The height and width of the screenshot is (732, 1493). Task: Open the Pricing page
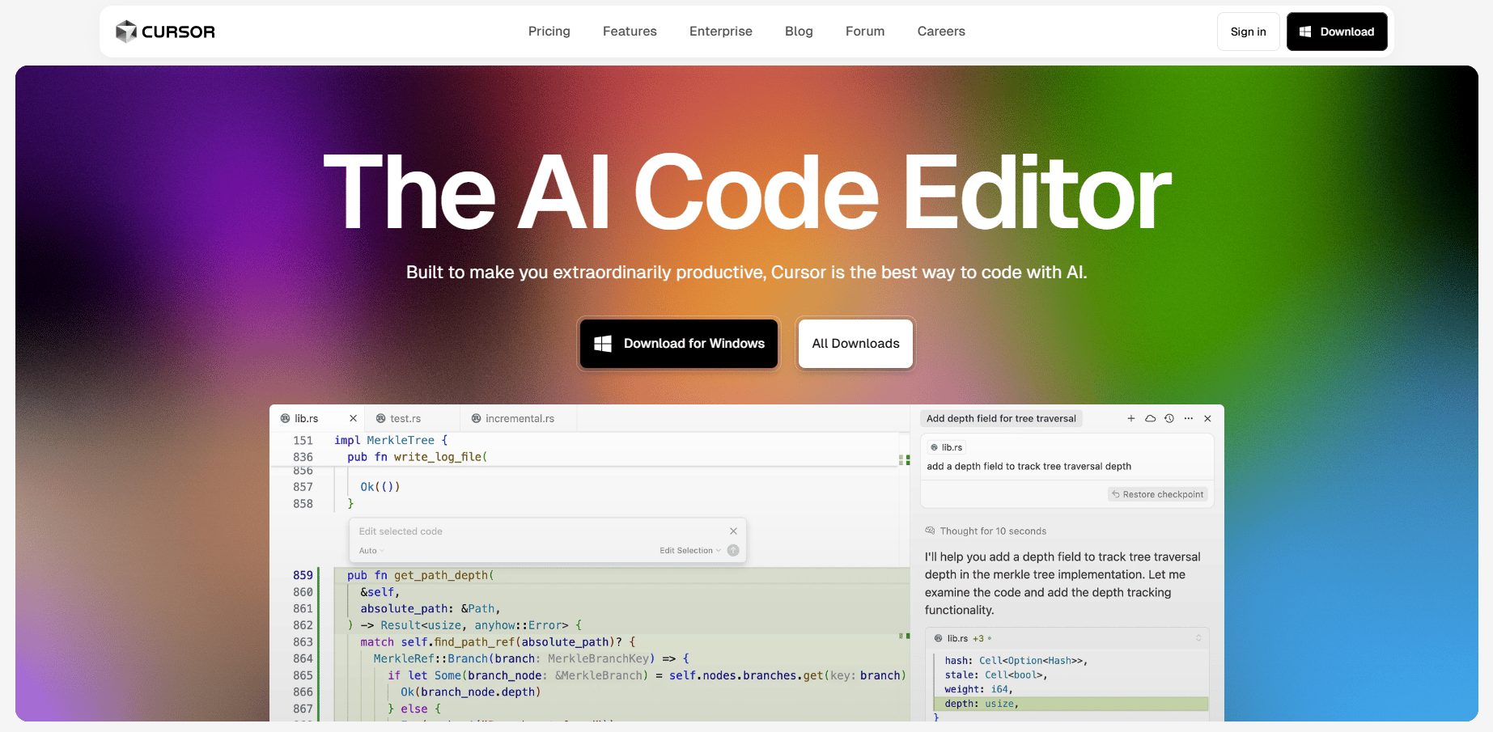coord(549,32)
